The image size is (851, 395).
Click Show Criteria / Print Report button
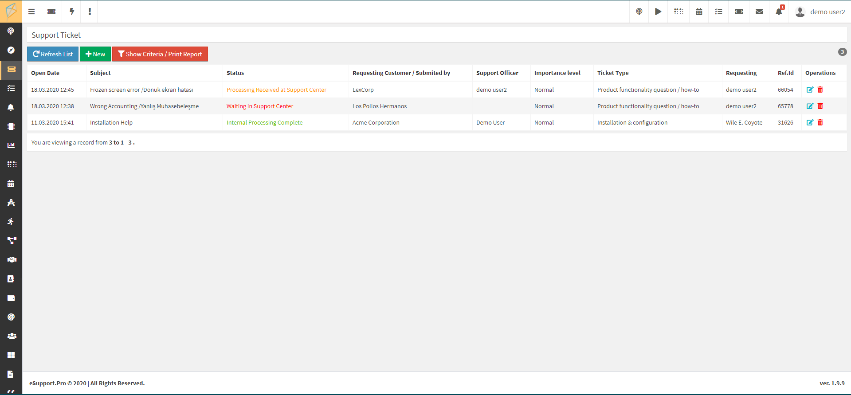[x=160, y=54]
